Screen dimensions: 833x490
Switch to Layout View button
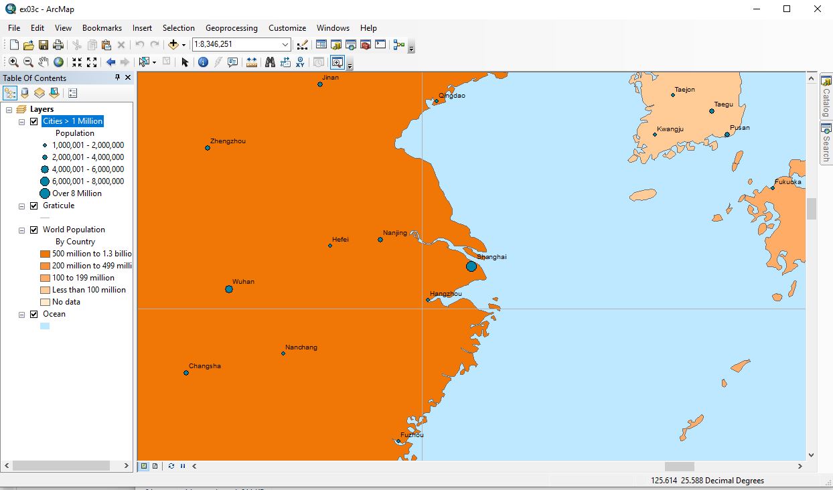pyautogui.click(x=155, y=466)
